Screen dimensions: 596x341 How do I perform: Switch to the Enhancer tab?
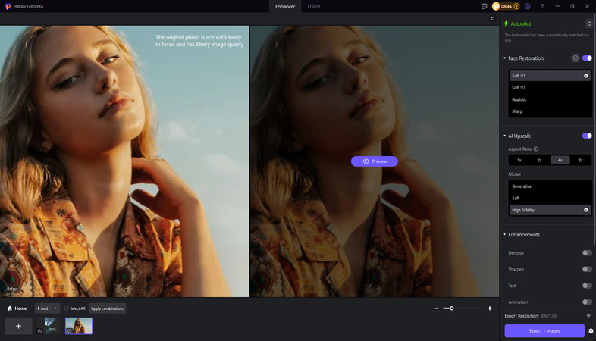click(x=285, y=7)
